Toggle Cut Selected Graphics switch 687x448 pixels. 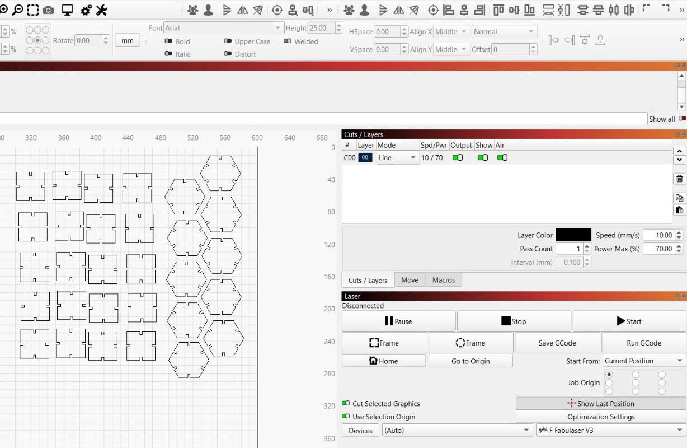(x=346, y=403)
